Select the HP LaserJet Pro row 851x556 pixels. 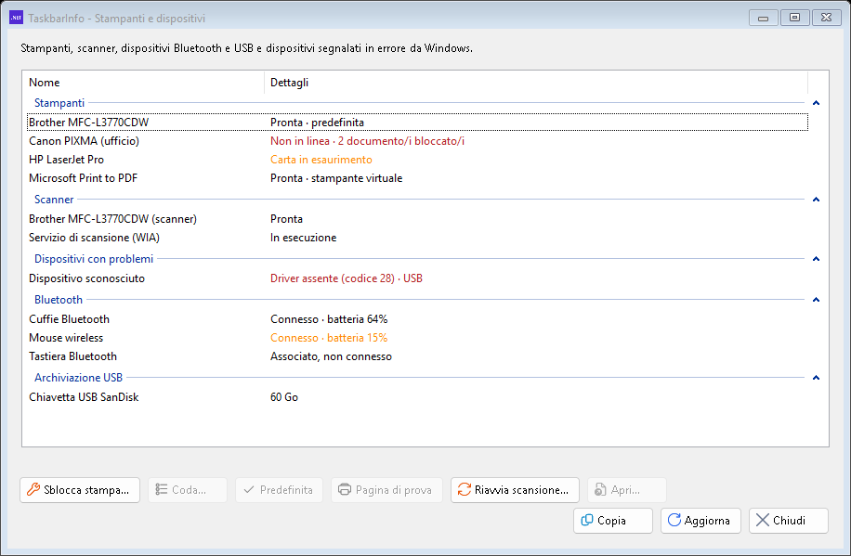417,160
